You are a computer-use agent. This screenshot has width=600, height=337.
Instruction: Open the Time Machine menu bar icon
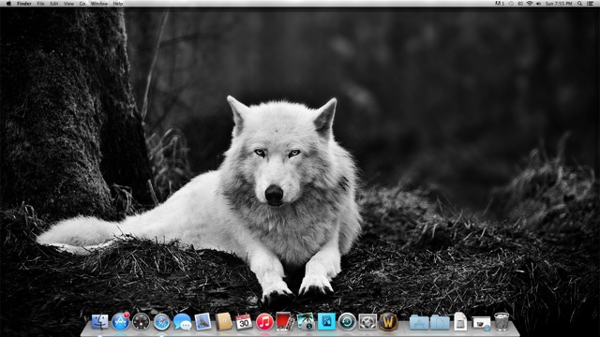tap(511, 4)
